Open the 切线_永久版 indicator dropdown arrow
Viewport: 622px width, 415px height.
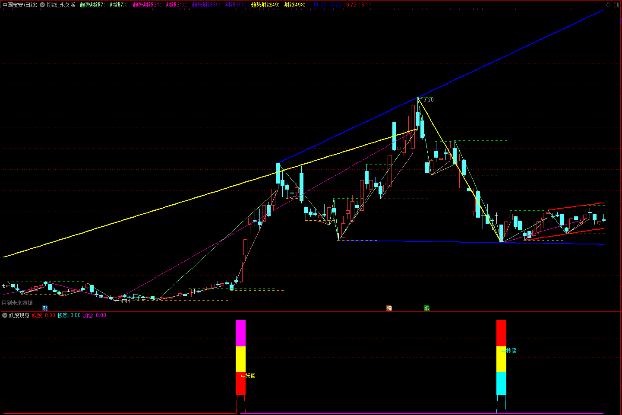42,5
